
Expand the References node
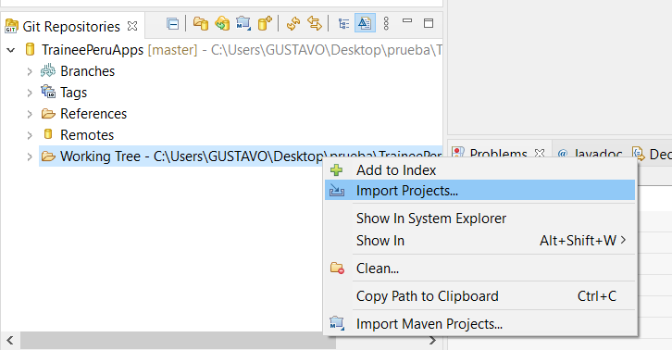(x=30, y=114)
